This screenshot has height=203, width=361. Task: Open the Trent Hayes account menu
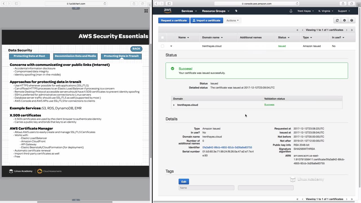pos(305,11)
